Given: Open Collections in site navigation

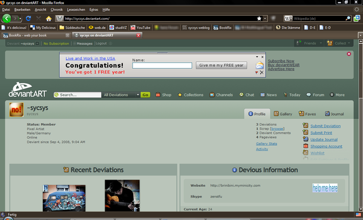Looking at the screenshot, I should [x=191, y=95].
